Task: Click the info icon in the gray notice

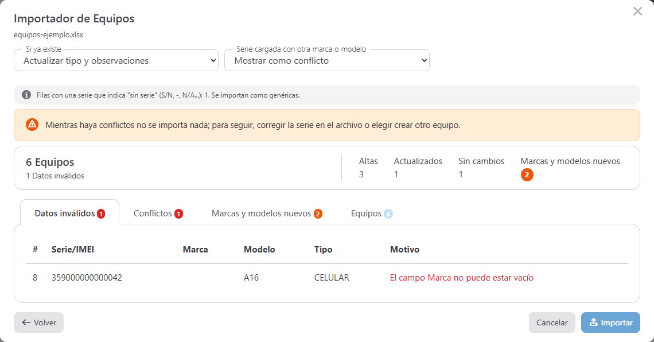Action: tap(26, 95)
